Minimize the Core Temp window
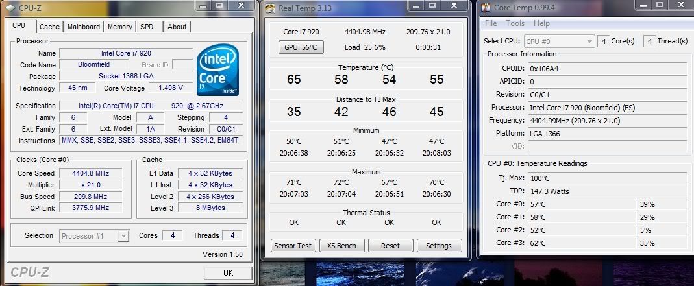694x286 pixels. 643,6
